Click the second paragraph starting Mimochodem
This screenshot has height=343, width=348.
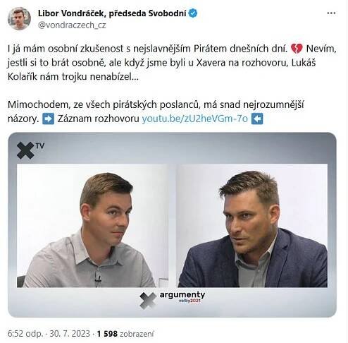(156, 112)
